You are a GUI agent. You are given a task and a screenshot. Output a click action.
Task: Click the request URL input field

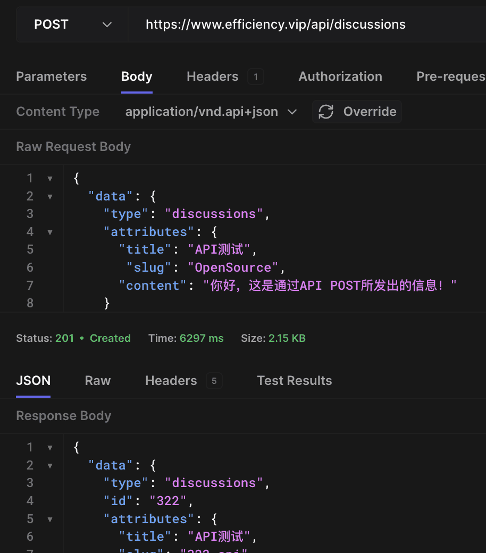[308, 24]
